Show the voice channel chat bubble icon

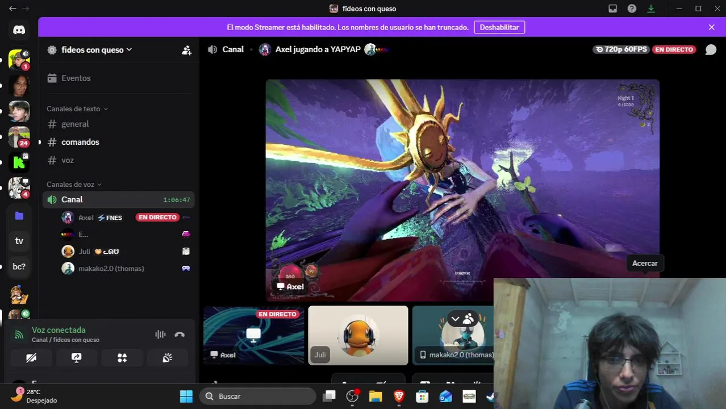(x=711, y=49)
